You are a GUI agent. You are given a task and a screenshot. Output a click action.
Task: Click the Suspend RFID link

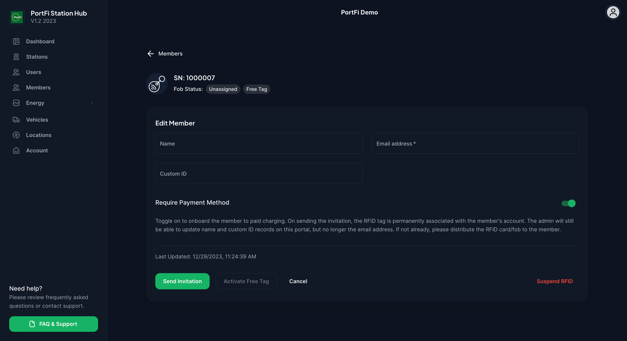tap(555, 281)
